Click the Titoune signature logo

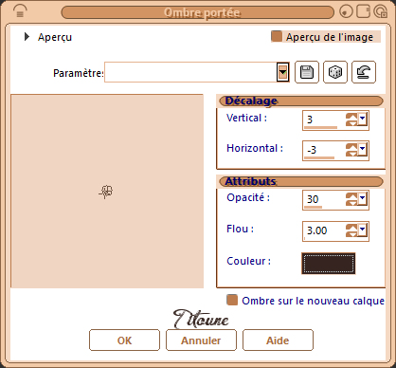(201, 319)
